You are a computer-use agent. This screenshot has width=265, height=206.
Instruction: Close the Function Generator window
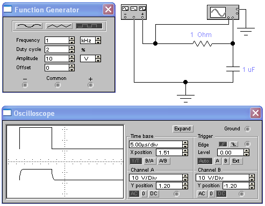pos(108,10)
